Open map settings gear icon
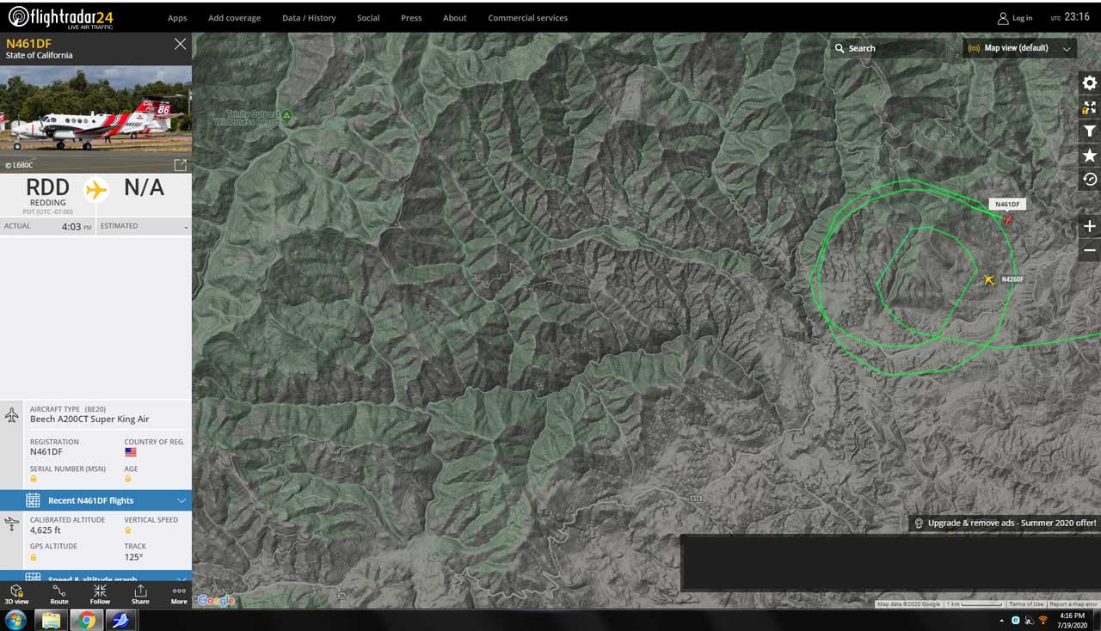1101x631 pixels. (x=1089, y=83)
